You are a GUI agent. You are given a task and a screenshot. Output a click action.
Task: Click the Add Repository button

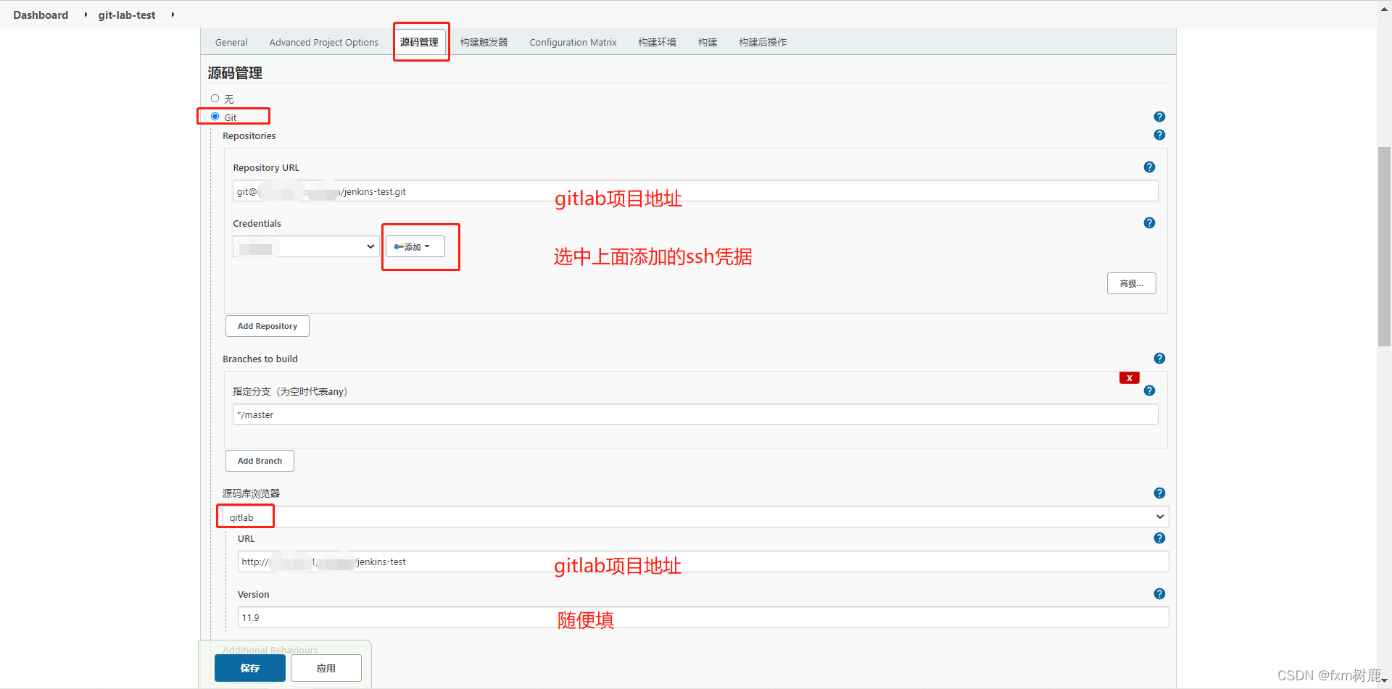pyautogui.click(x=268, y=326)
